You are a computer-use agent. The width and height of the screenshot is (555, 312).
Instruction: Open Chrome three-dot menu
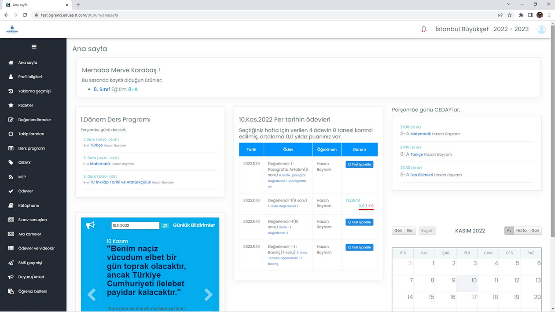click(x=549, y=15)
